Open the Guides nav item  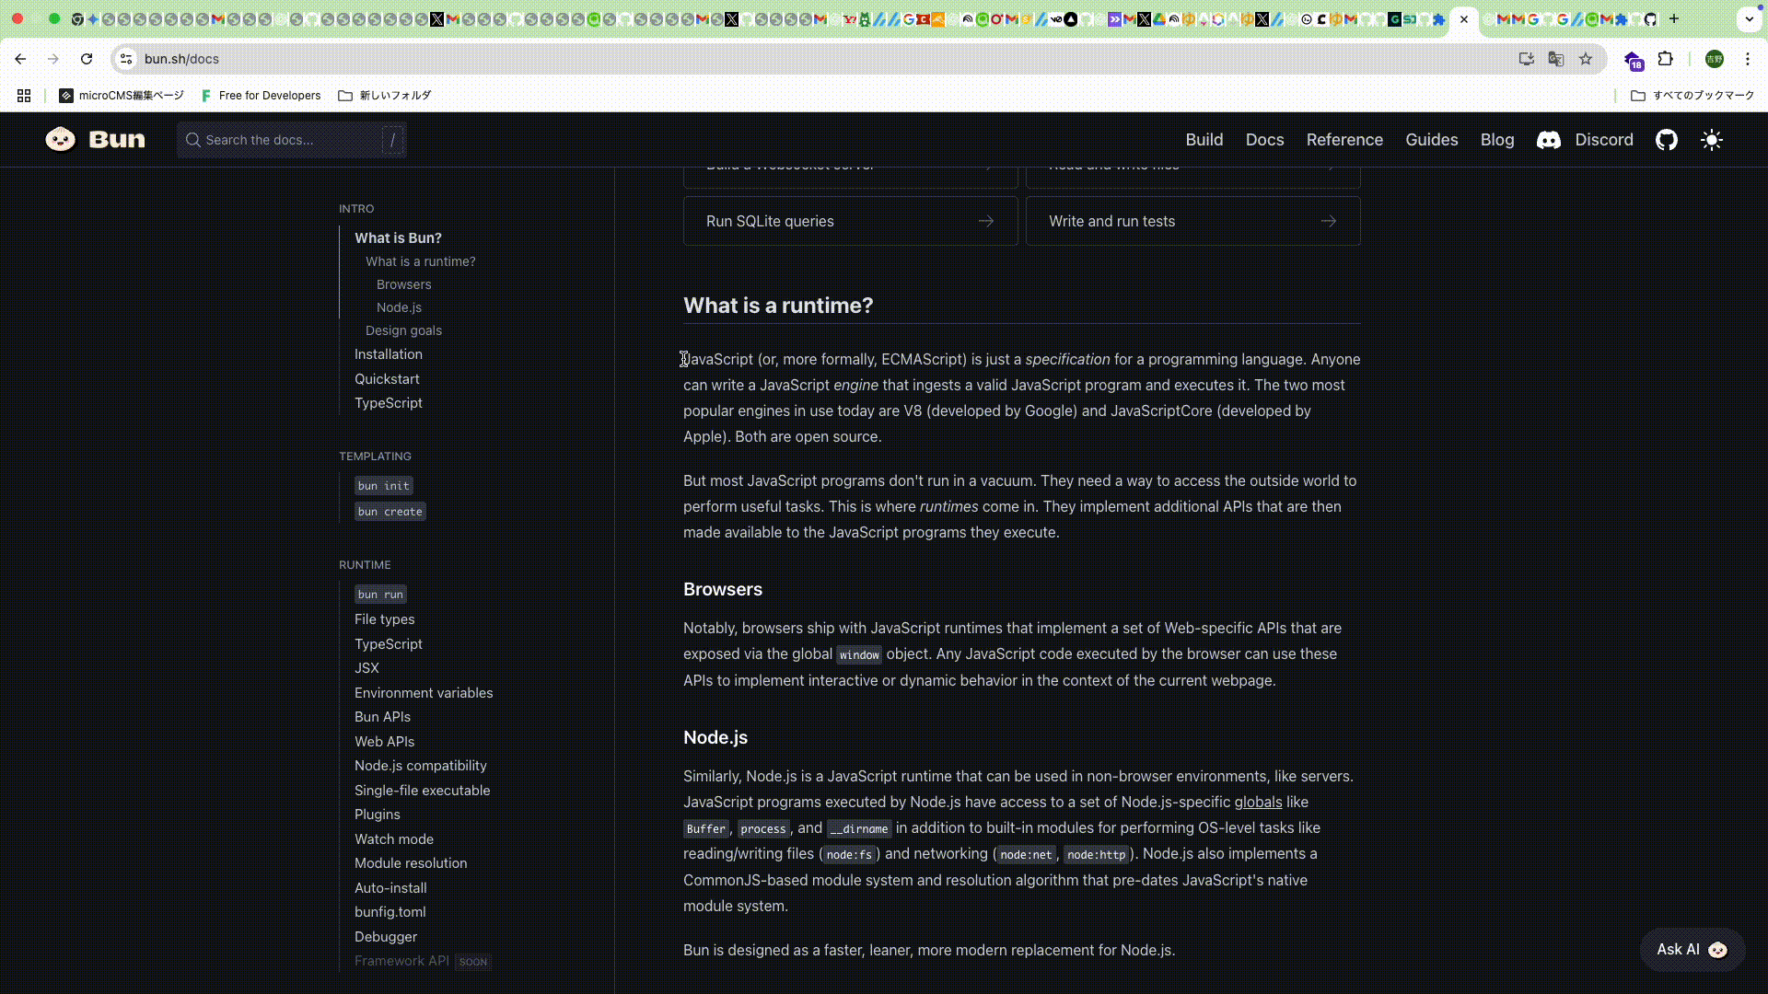pyautogui.click(x=1432, y=140)
